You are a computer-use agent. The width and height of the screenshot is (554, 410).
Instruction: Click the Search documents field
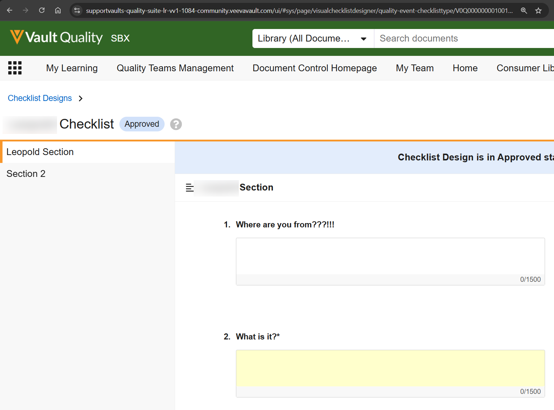pos(463,38)
